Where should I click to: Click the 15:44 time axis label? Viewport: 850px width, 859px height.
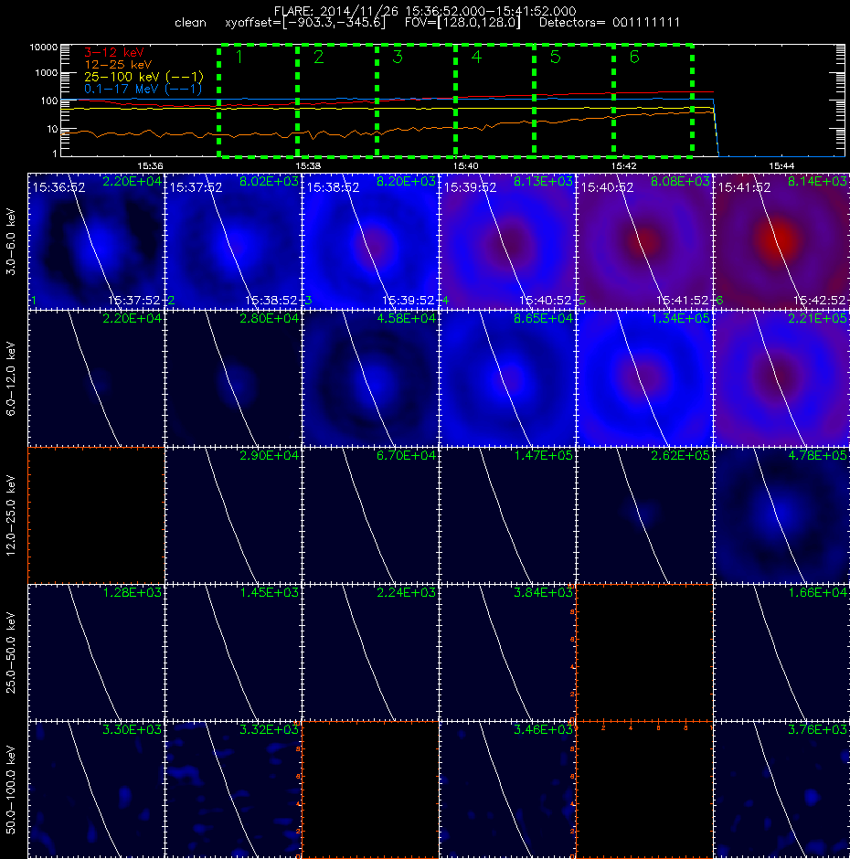(781, 165)
